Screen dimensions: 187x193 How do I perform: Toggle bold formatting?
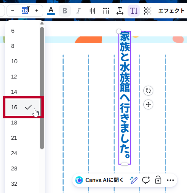click(x=65, y=11)
